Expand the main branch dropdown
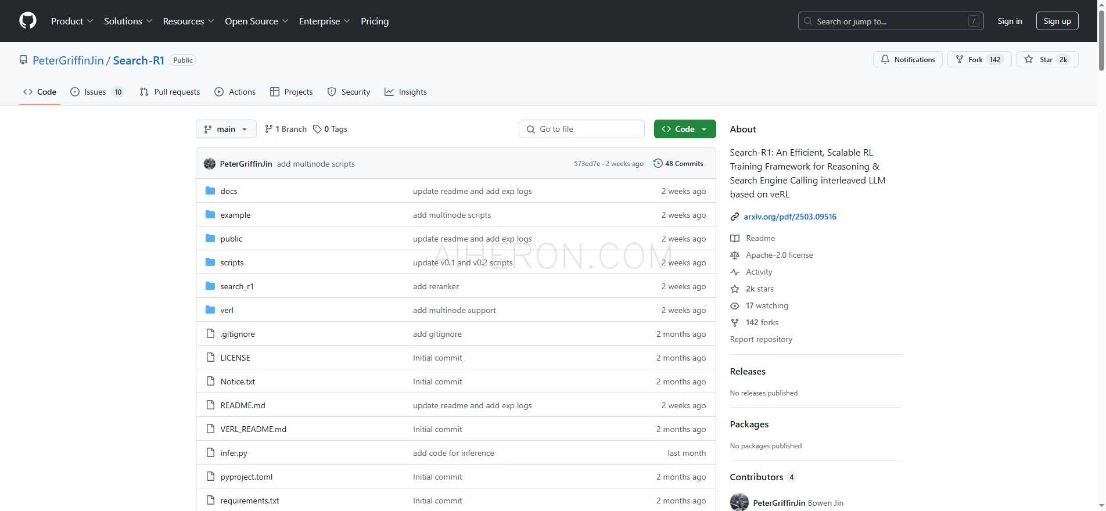1106x511 pixels. tap(226, 129)
